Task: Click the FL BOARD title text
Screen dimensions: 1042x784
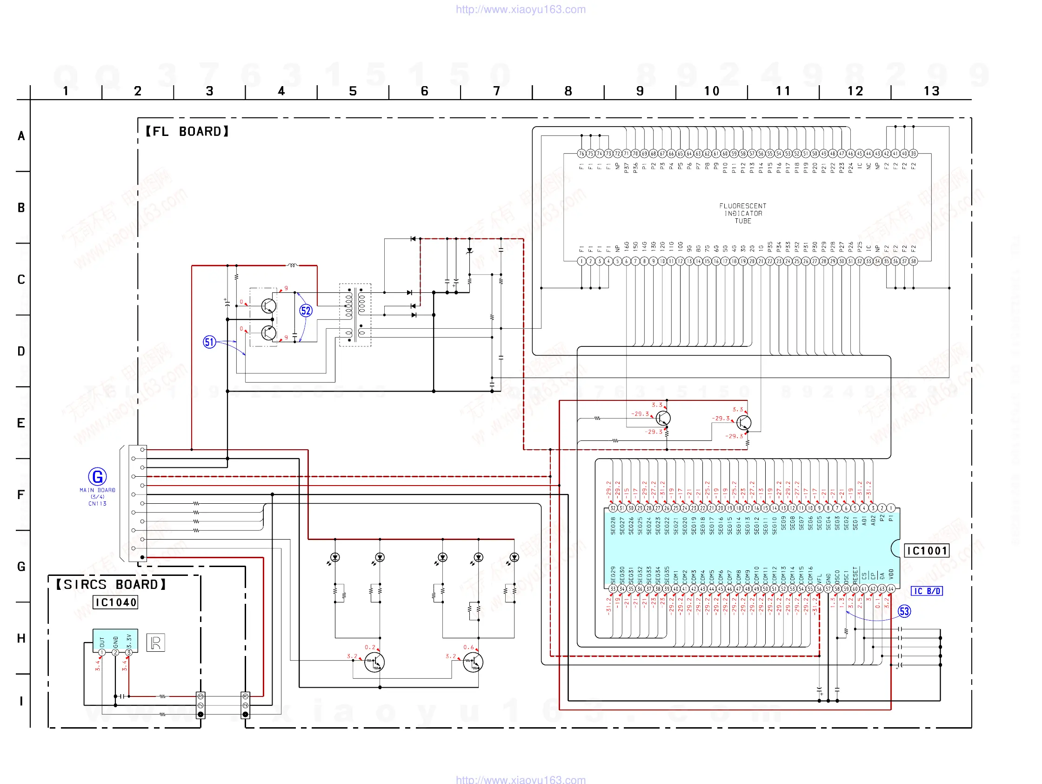Action: [x=187, y=132]
